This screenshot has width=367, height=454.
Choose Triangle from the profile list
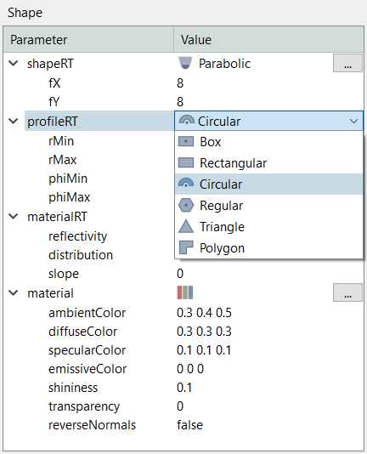[268, 226]
